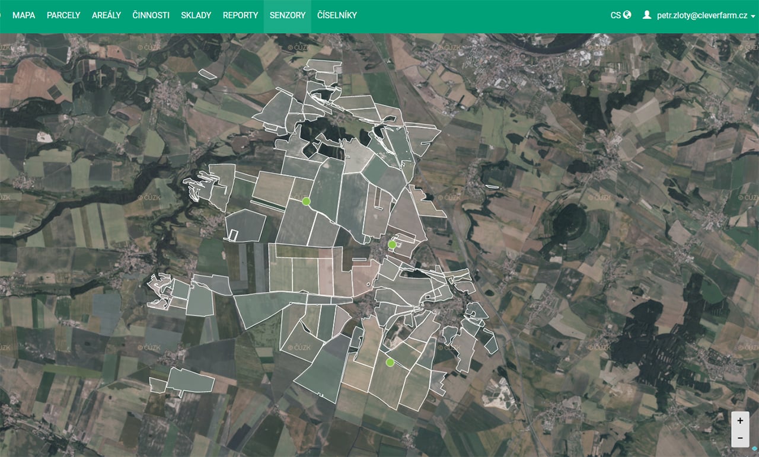
Task: Open the CS language selector
Action: pyautogui.click(x=616, y=15)
